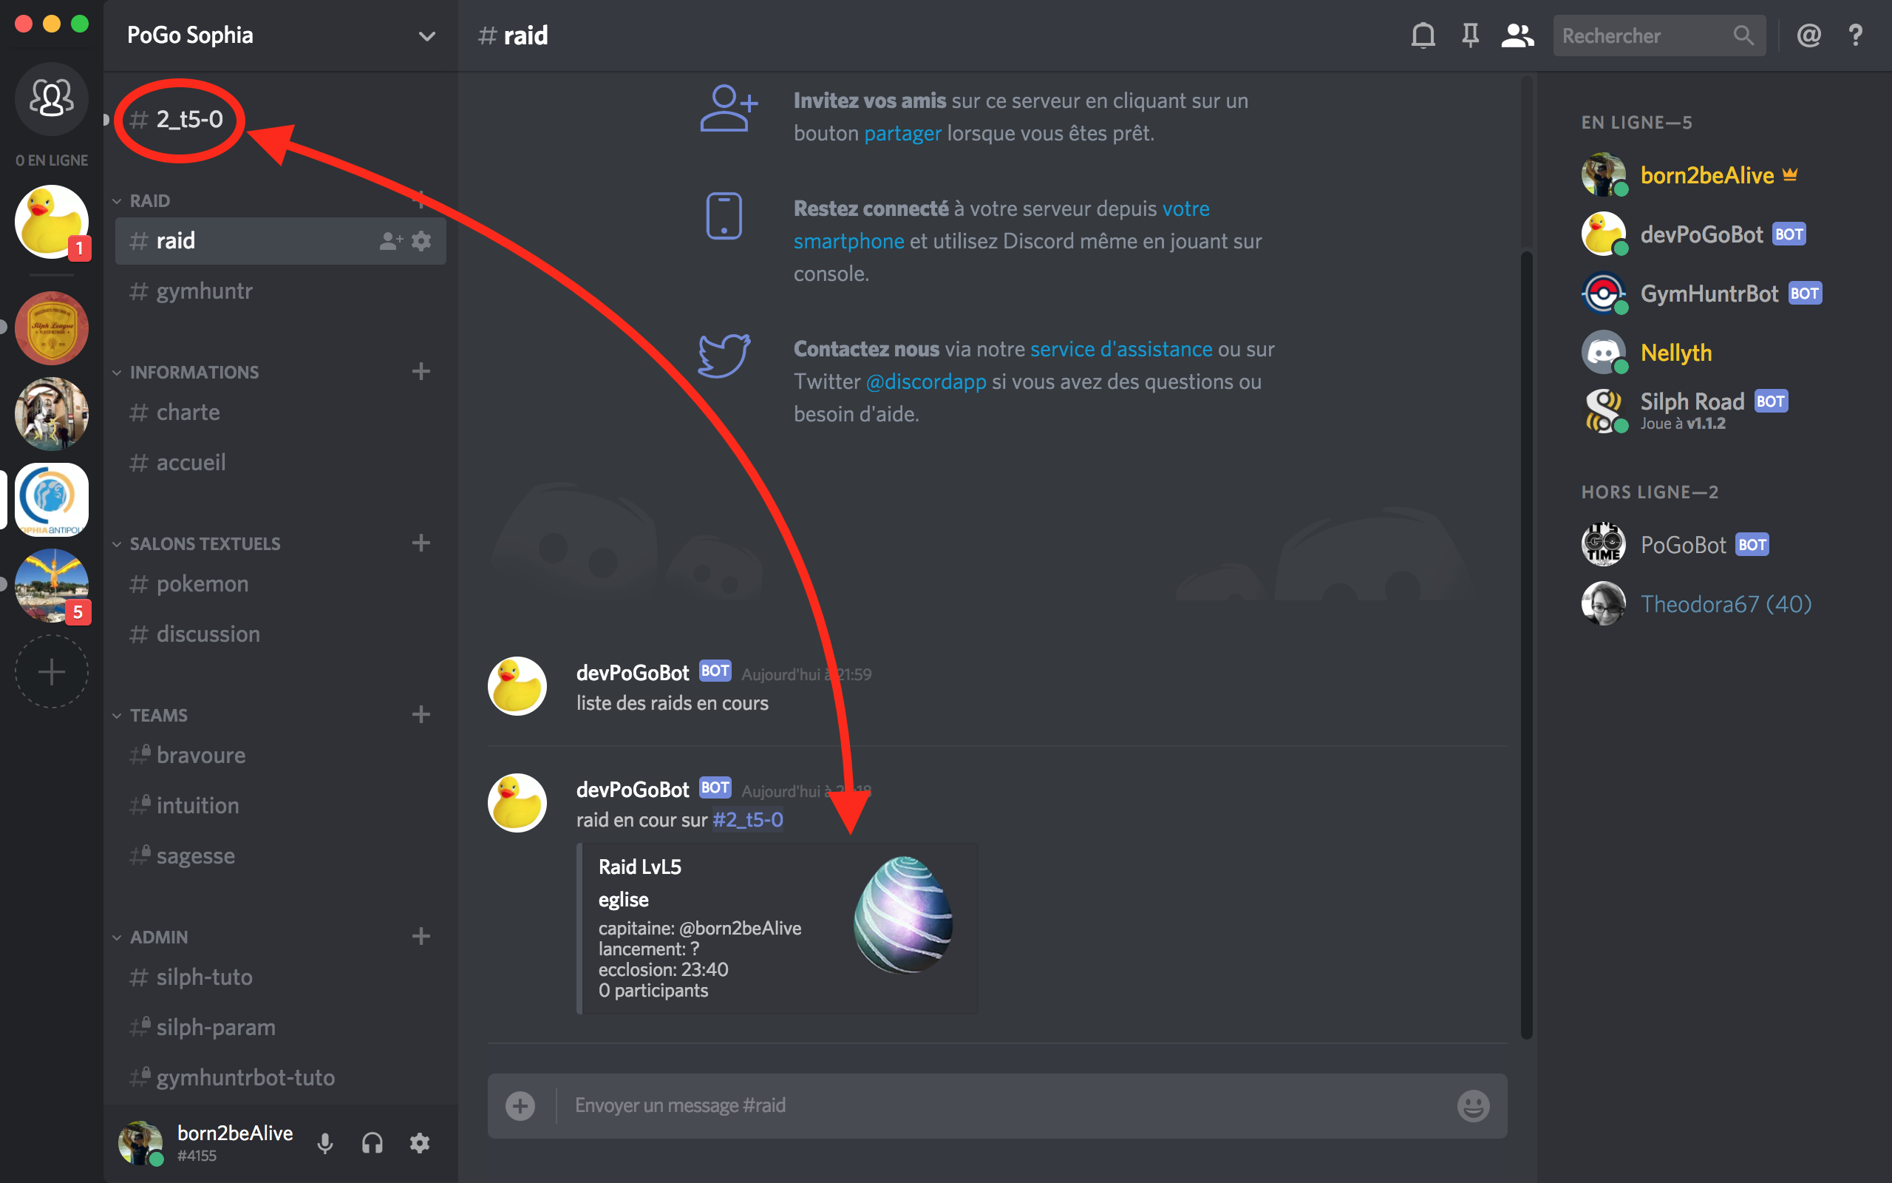This screenshot has height=1183, width=1892.
Task: Open the silph-tuto channel
Action: [281, 977]
